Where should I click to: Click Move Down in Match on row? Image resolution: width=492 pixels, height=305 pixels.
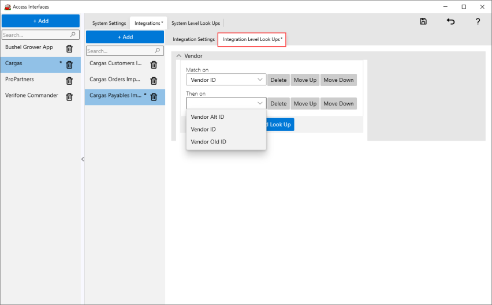[338, 80]
